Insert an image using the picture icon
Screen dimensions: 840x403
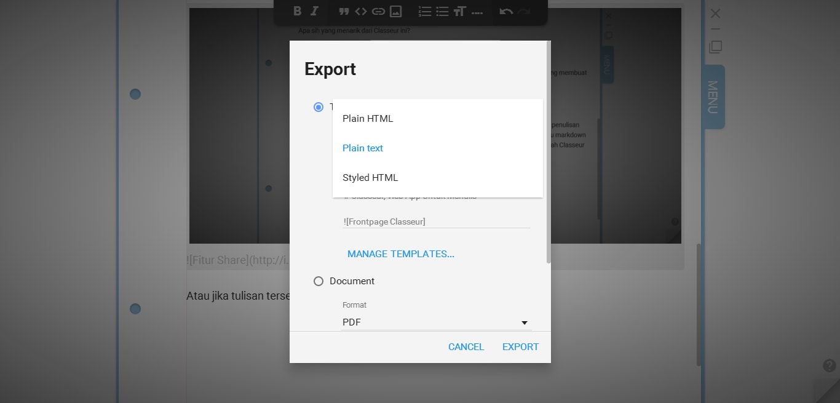(396, 11)
